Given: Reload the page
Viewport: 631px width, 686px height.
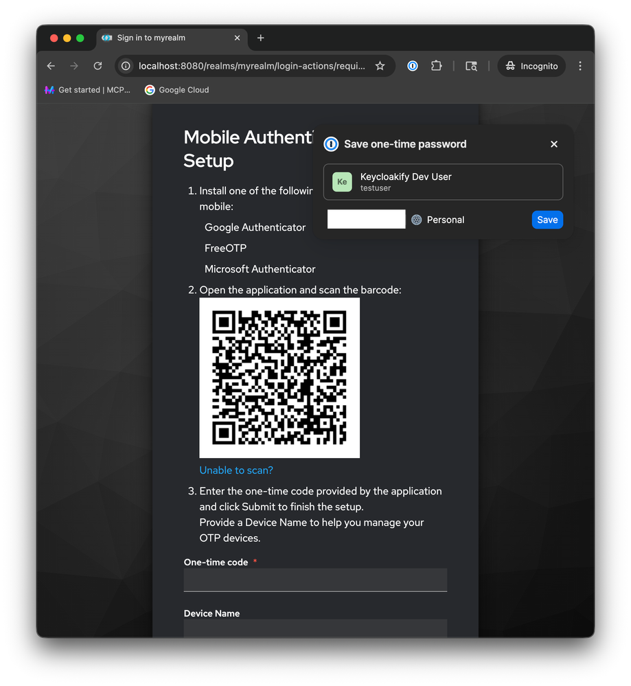Looking at the screenshot, I should [97, 66].
